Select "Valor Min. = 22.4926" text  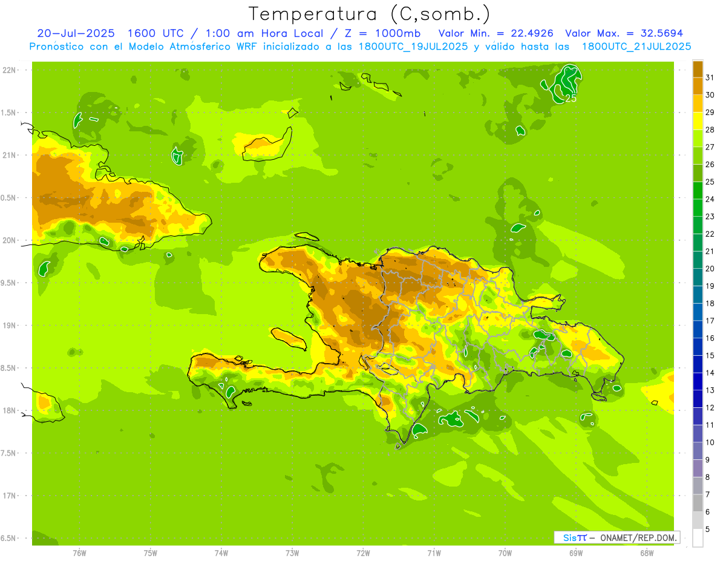coord(497,33)
